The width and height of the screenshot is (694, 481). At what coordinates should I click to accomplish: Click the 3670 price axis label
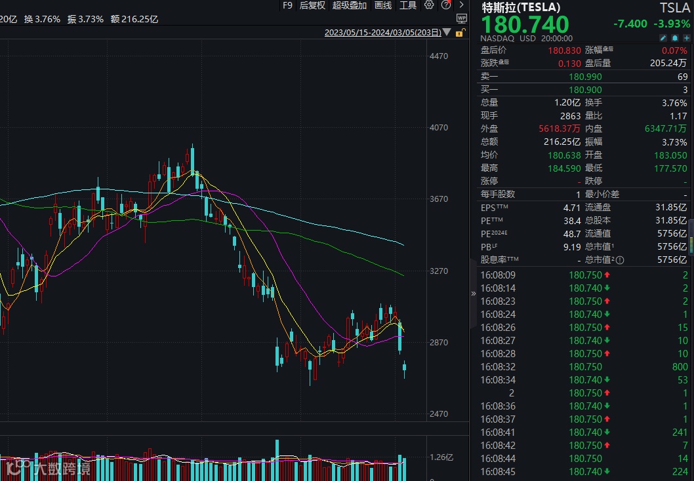coord(439,199)
